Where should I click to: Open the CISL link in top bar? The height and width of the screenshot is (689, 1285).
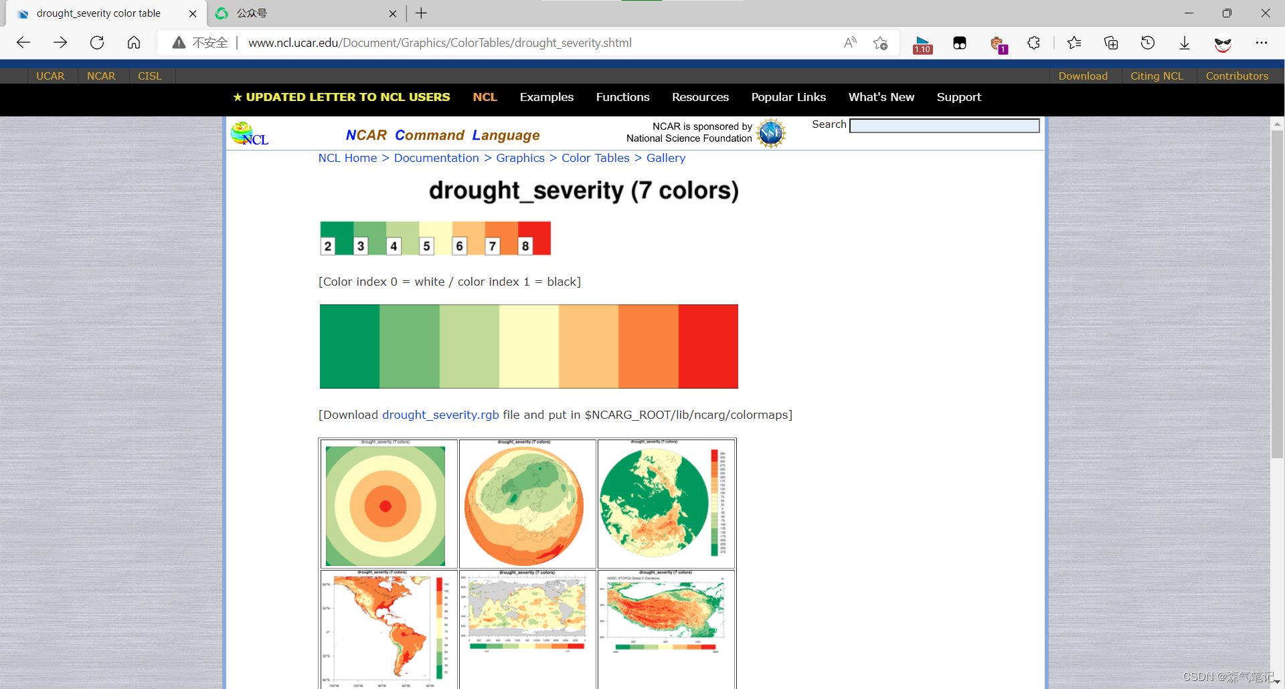coord(150,76)
